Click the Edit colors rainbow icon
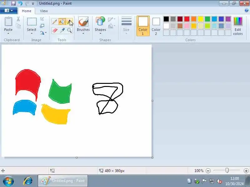This screenshot has height=187, width=250. [x=238, y=22]
